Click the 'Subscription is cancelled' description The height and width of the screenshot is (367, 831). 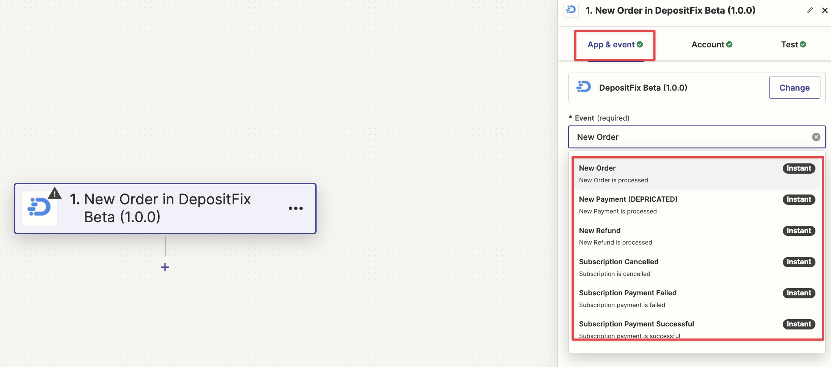click(x=615, y=274)
